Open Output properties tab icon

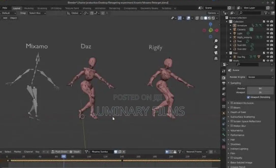point(224,83)
